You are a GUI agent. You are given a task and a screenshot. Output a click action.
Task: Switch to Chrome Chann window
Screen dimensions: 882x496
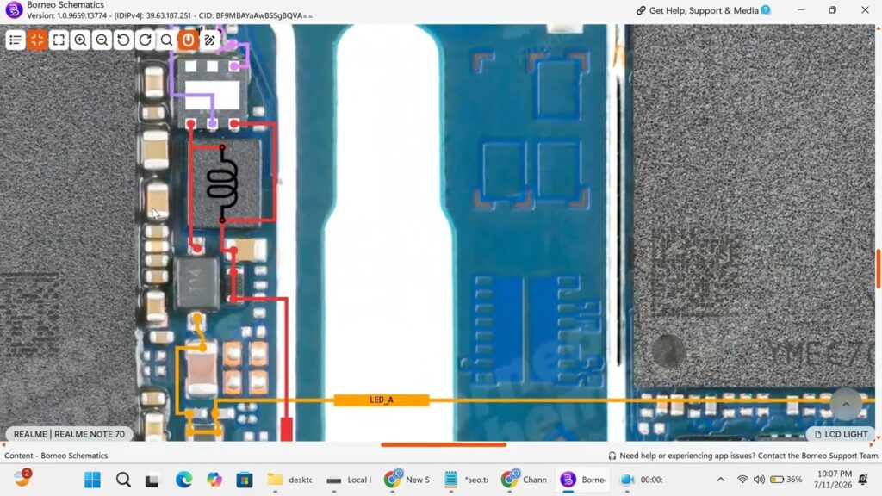click(x=525, y=480)
